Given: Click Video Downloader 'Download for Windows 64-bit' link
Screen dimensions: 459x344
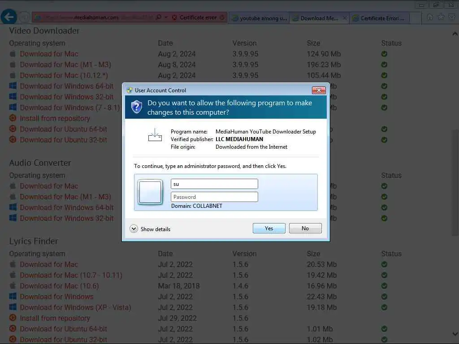Looking at the screenshot, I should tap(66, 86).
